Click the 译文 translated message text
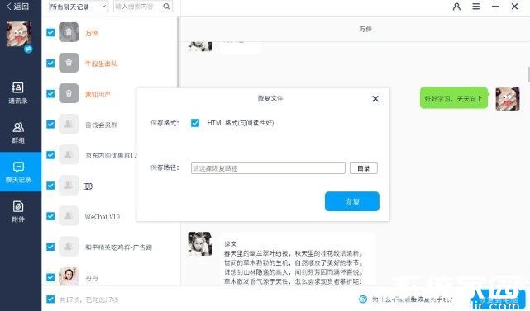The image size is (530, 311). tap(293, 262)
